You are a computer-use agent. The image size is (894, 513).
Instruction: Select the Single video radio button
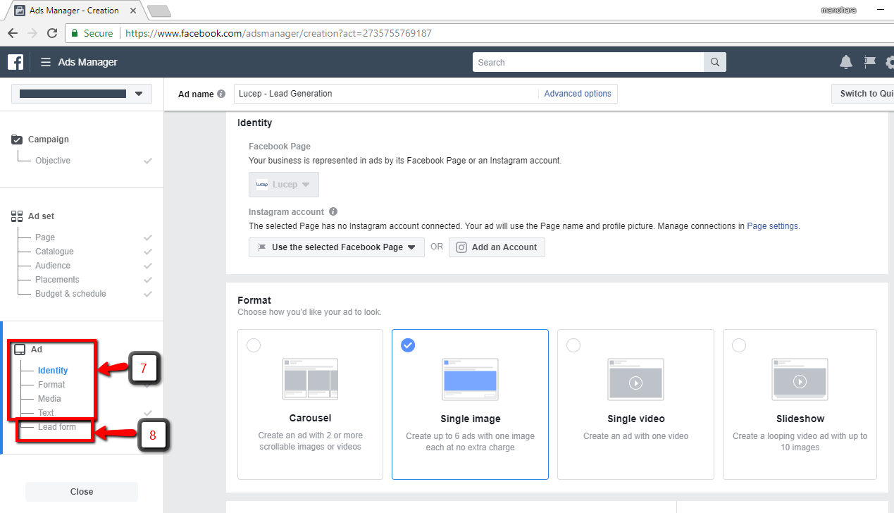[x=573, y=345]
